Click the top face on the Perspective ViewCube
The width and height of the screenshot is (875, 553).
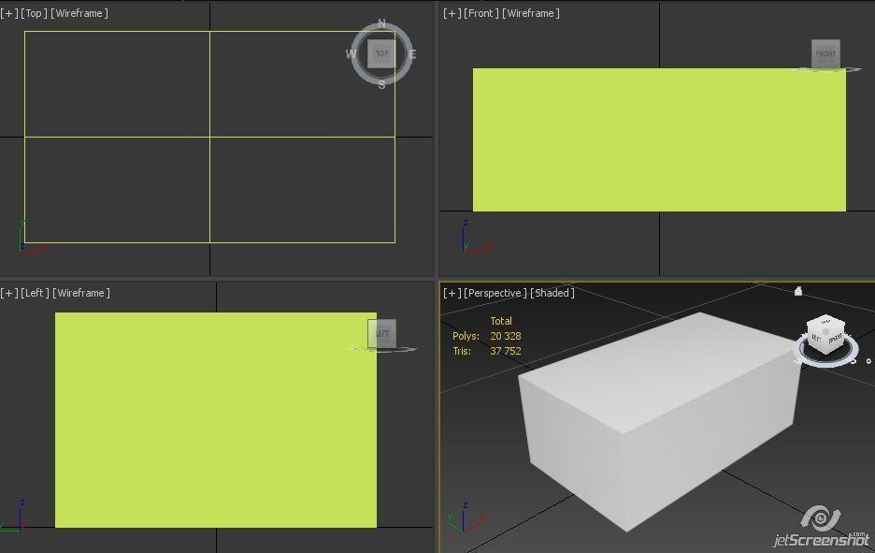(x=825, y=322)
